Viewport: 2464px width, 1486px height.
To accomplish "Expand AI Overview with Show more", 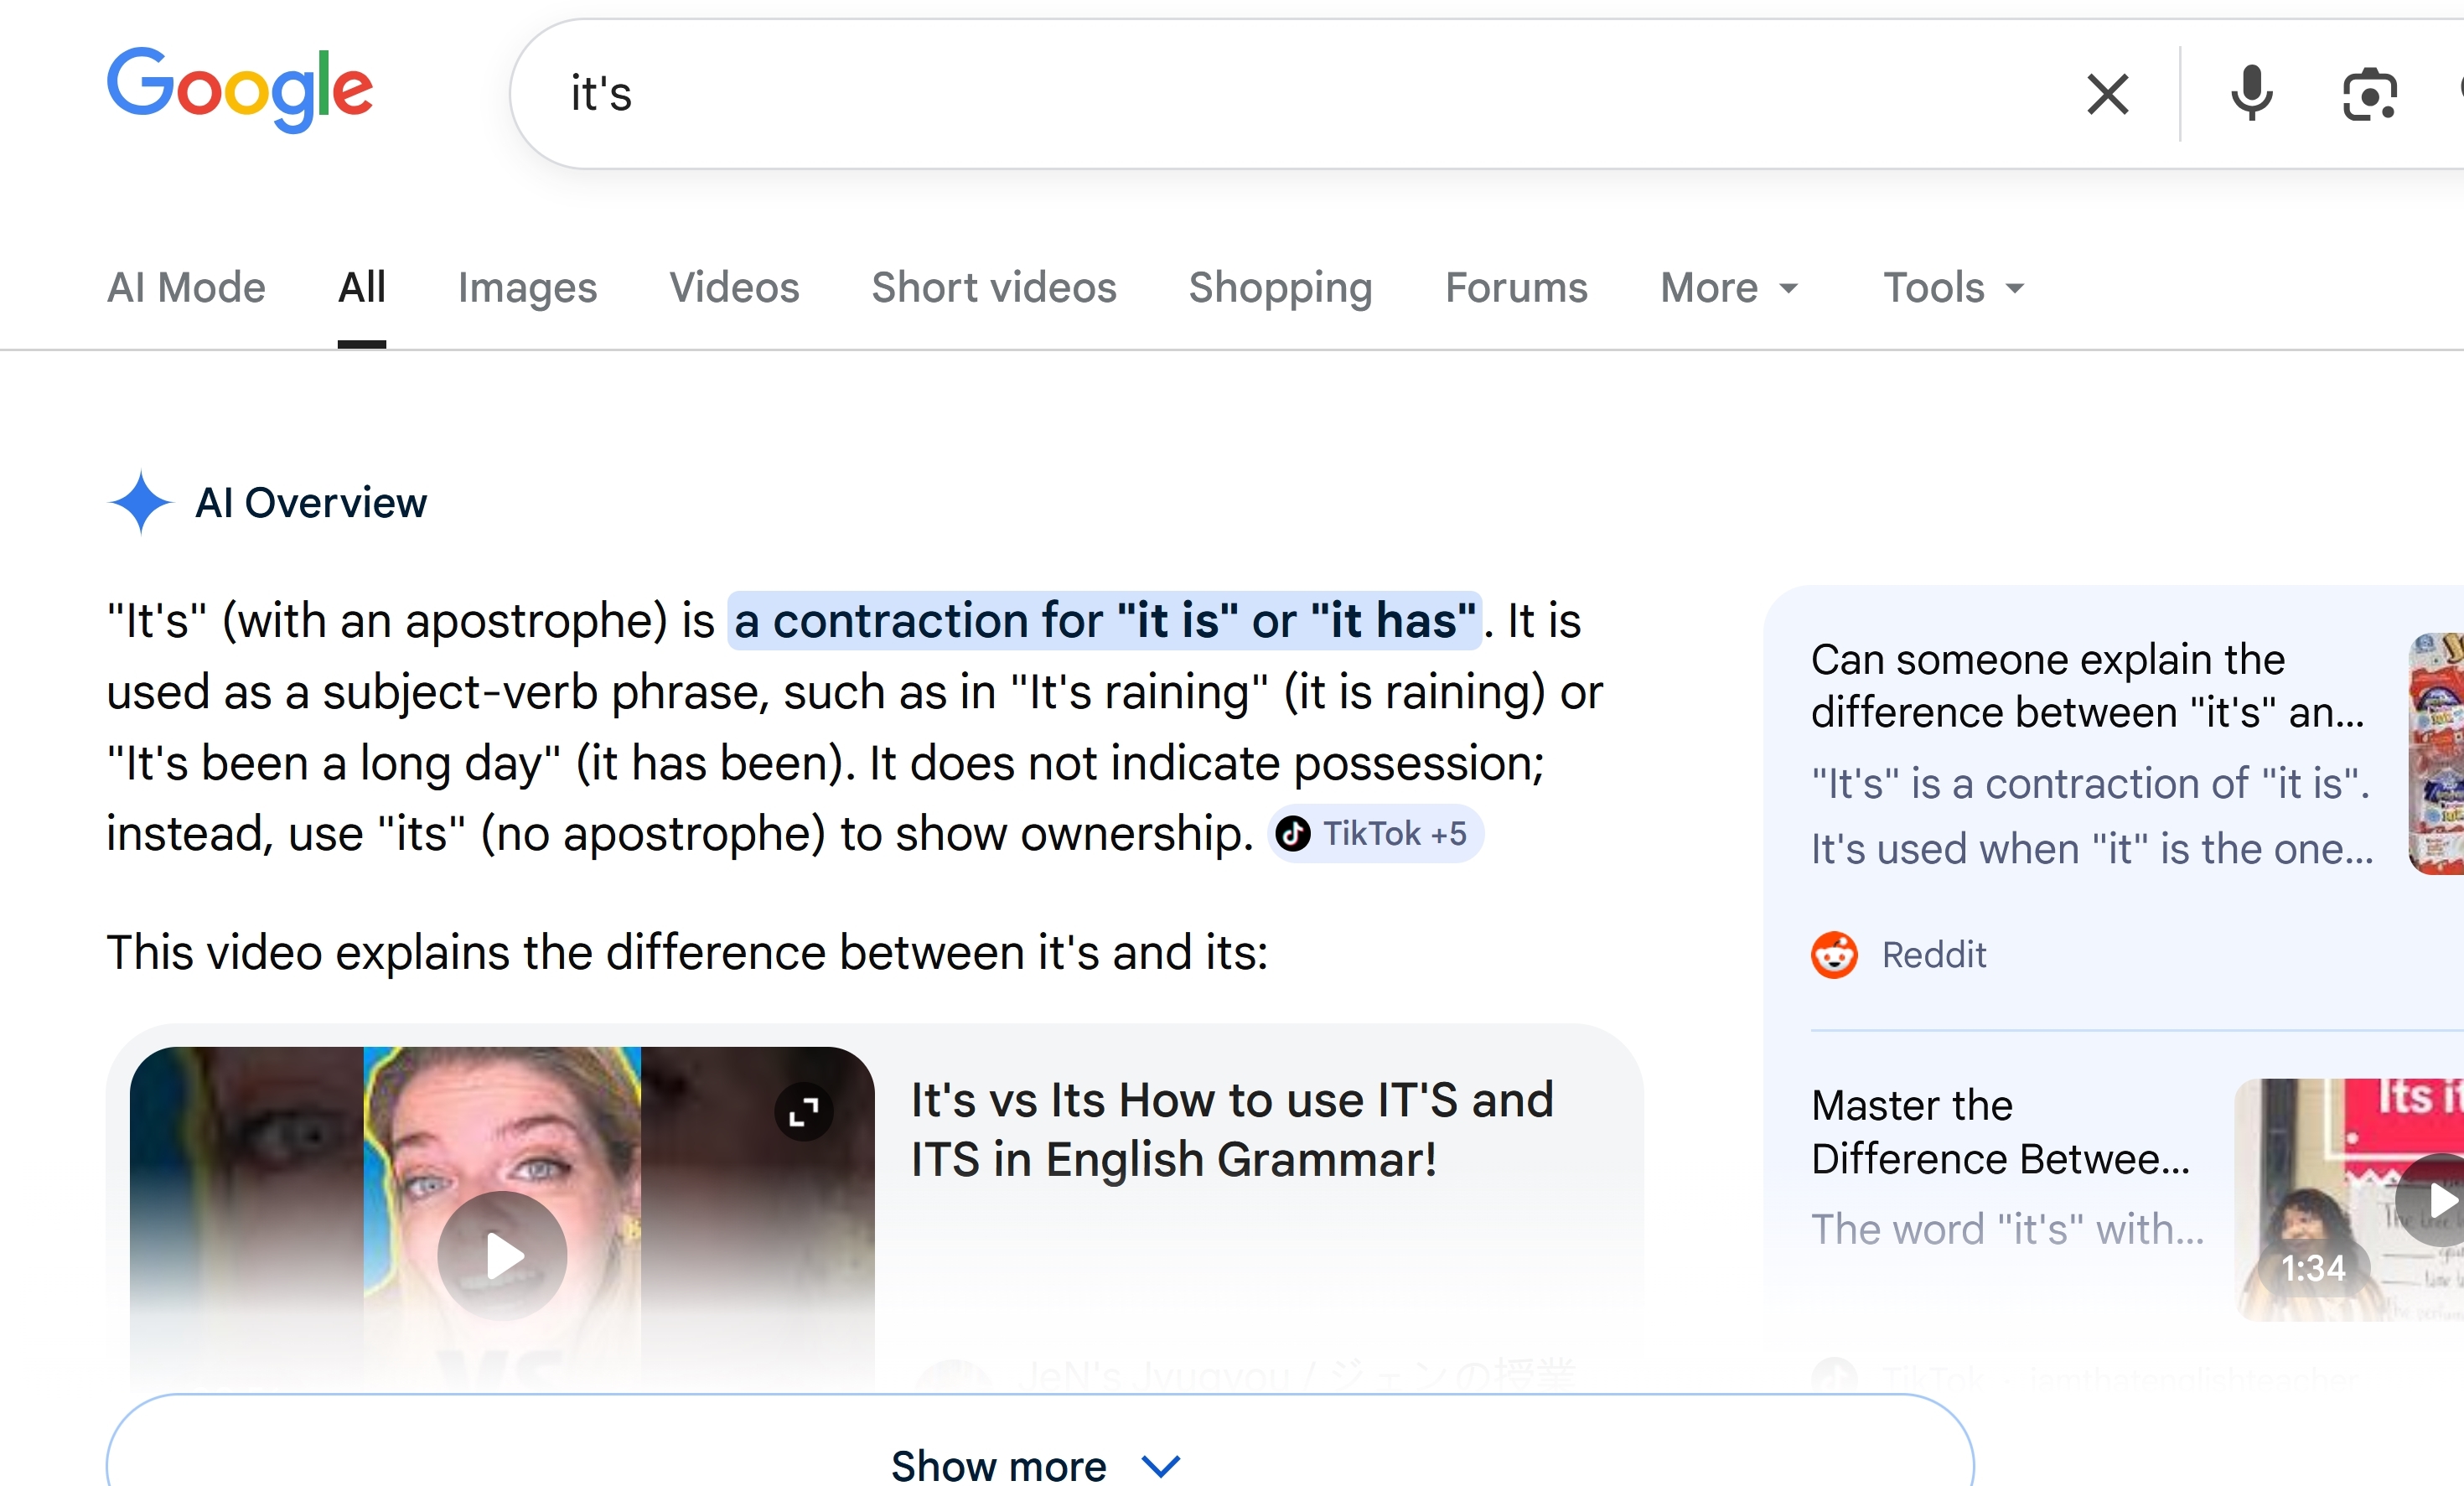I will 1040,1466.
